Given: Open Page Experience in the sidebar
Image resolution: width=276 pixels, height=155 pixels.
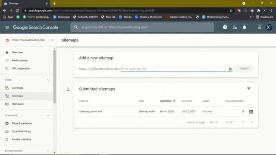Looking at the screenshot, I should tap(26, 124).
